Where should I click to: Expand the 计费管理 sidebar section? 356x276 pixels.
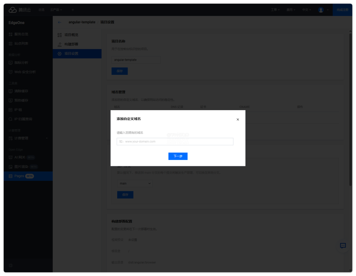coord(28,138)
